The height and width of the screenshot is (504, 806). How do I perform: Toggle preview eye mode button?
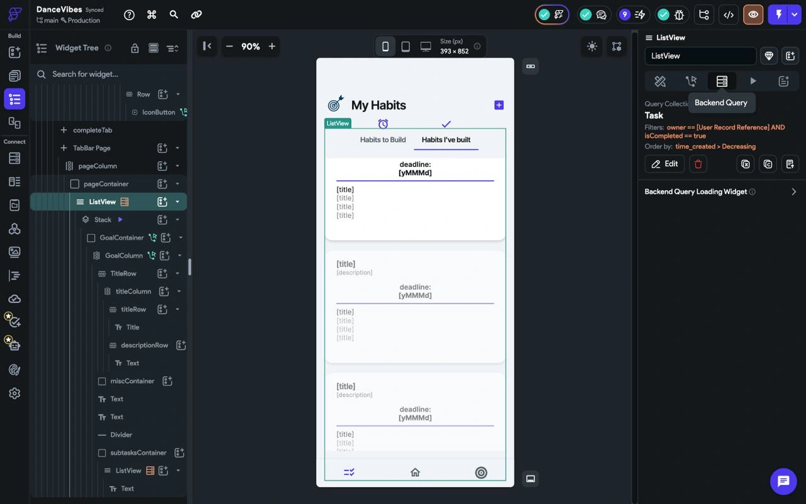pyautogui.click(x=753, y=14)
